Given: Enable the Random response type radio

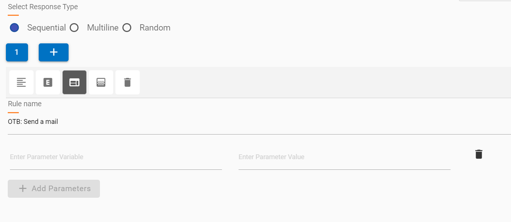Looking at the screenshot, I should pos(127,28).
